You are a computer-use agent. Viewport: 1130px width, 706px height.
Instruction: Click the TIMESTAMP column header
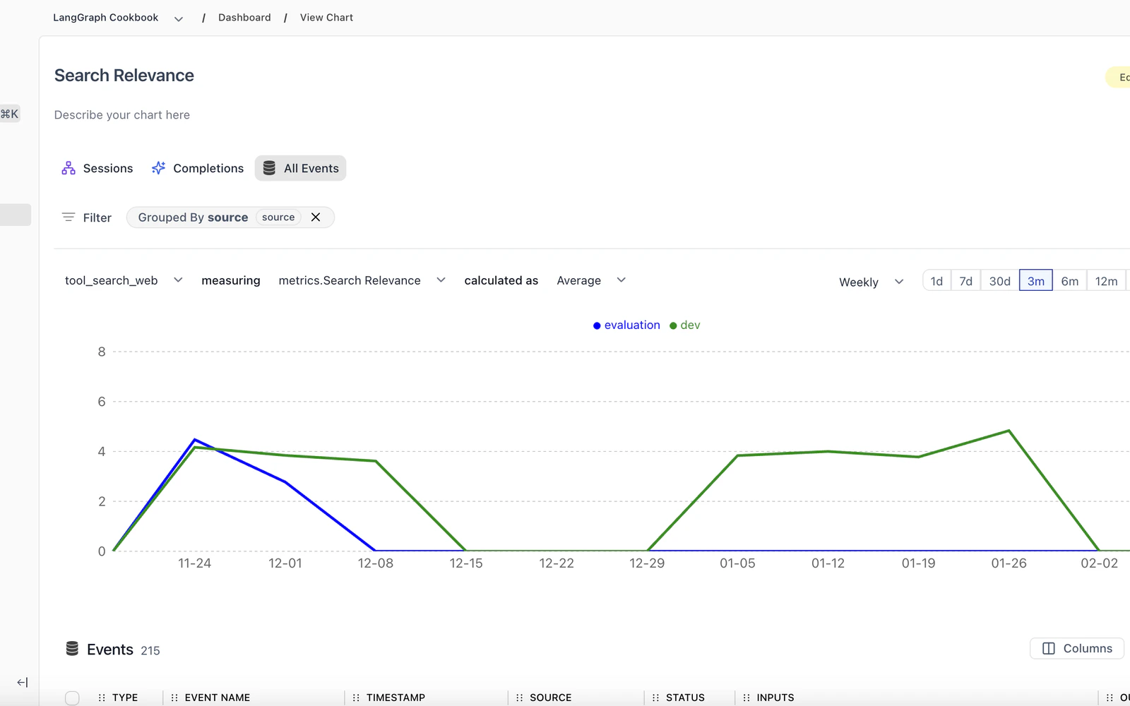tap(395, 698)
